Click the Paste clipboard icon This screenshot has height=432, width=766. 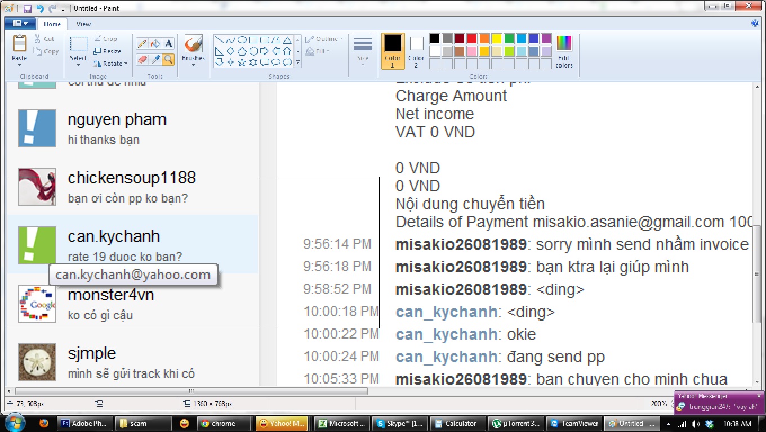coord(19,44)
